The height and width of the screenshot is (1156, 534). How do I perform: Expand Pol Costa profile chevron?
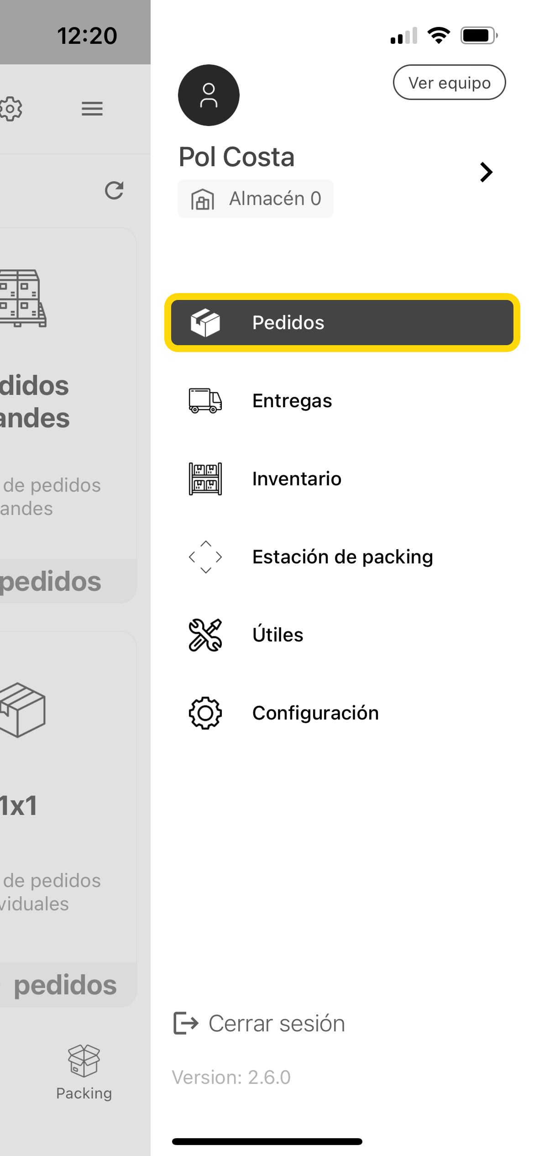486,172
